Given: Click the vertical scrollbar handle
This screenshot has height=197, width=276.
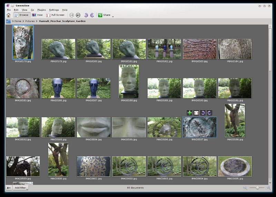Looking at the screenshot, I should [x=270, y=49].
